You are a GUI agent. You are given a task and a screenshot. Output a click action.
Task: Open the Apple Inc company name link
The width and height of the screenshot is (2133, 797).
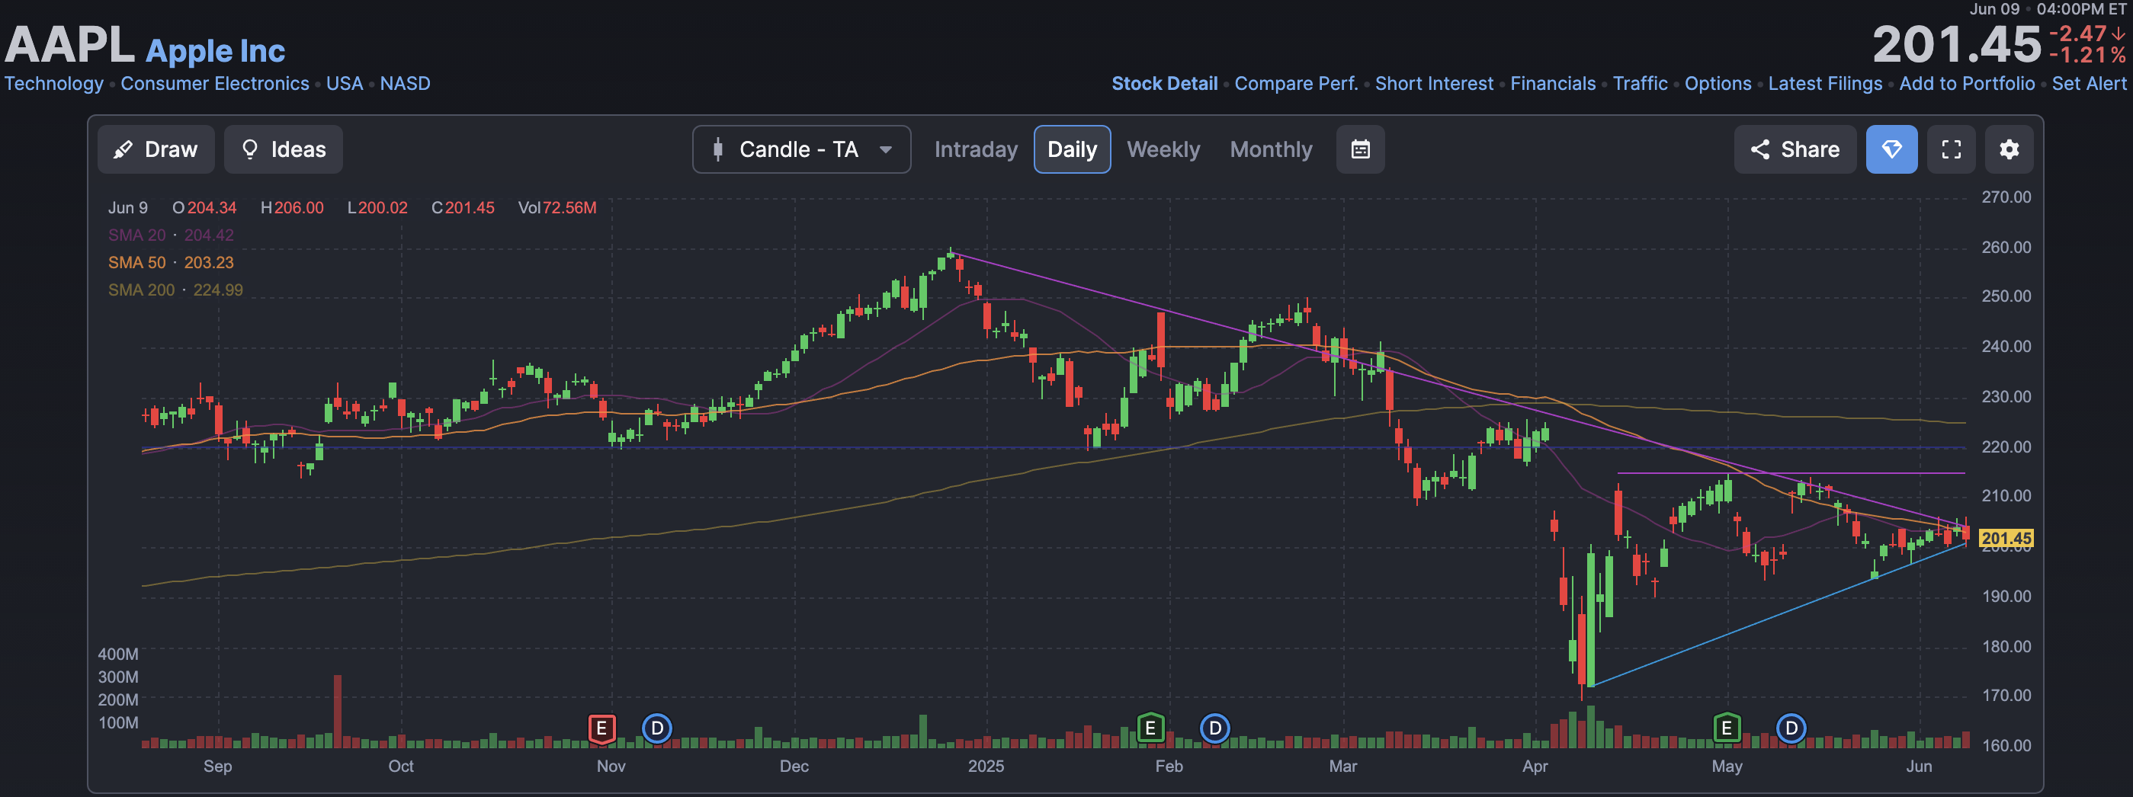215,50
